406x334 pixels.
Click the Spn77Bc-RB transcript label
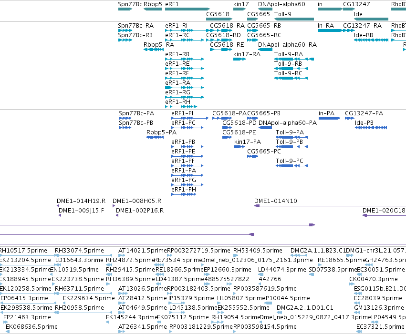[135, 35]
